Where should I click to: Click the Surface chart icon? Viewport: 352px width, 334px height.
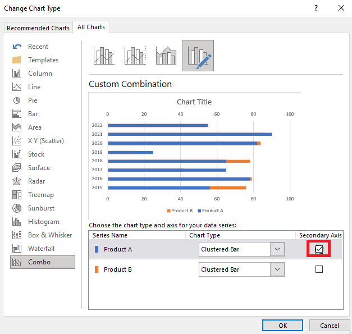click(17, 168)
